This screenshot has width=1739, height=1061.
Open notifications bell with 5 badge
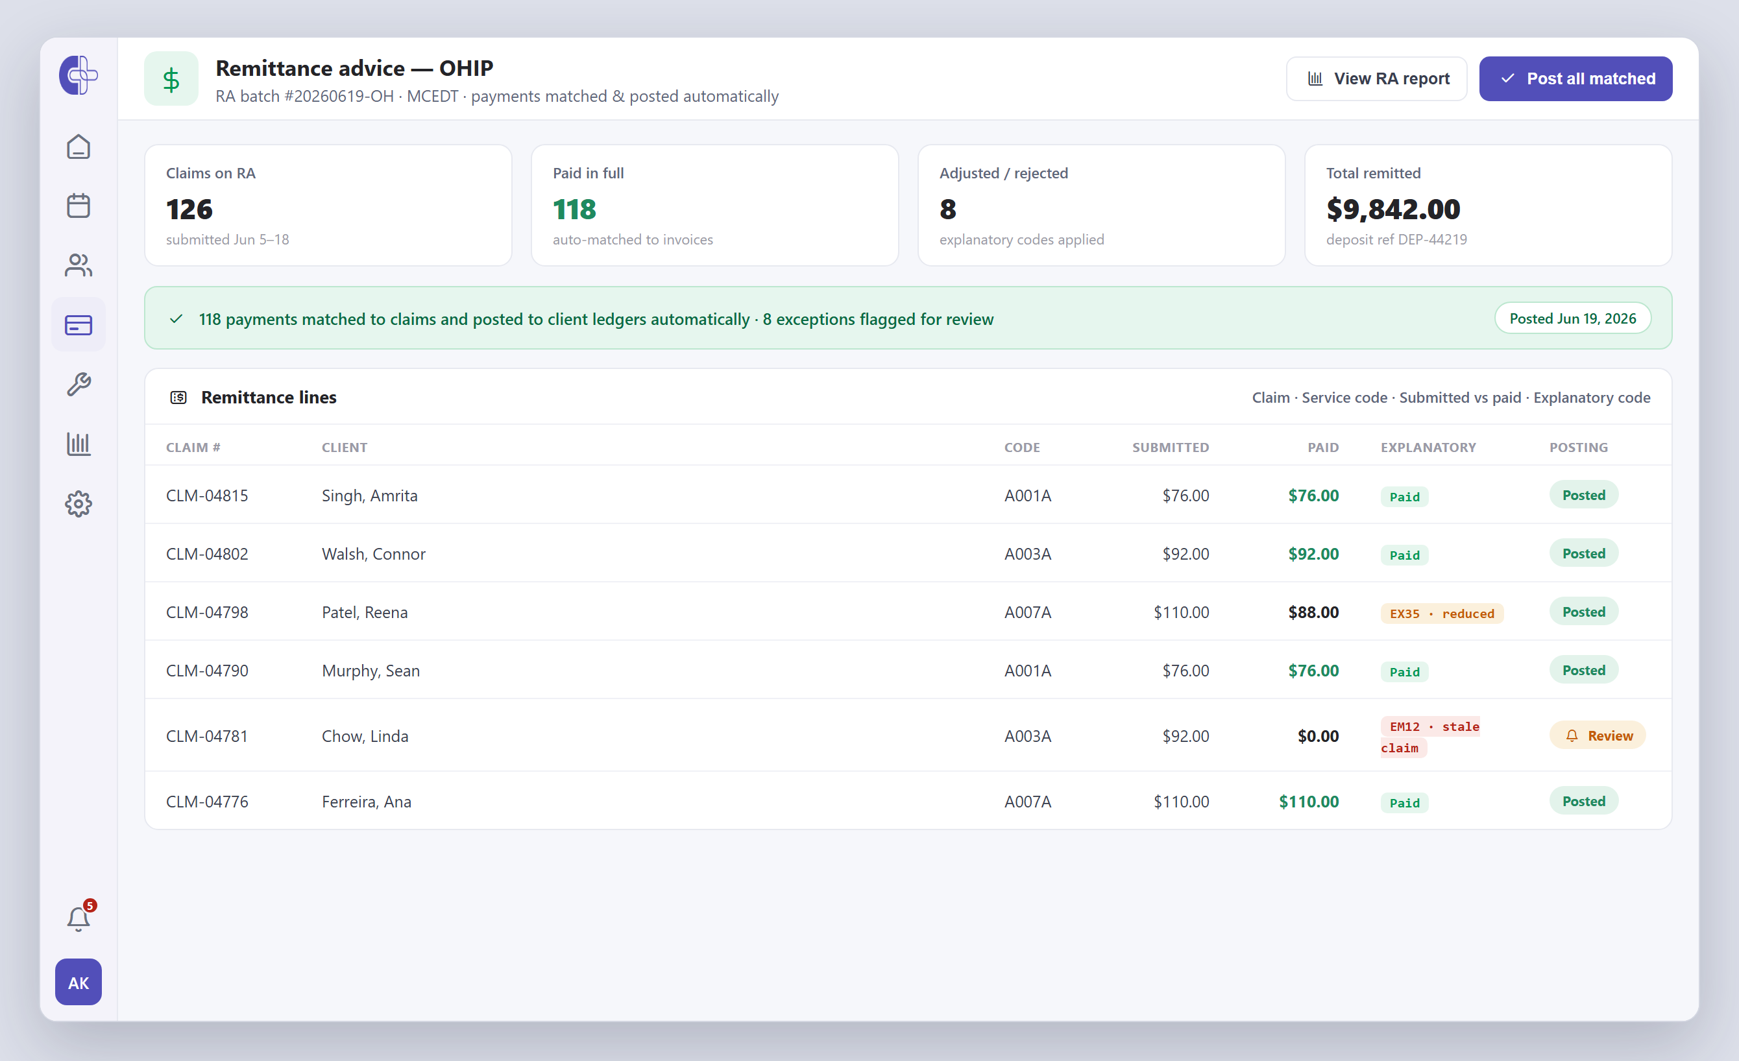(x=79, y=918)
